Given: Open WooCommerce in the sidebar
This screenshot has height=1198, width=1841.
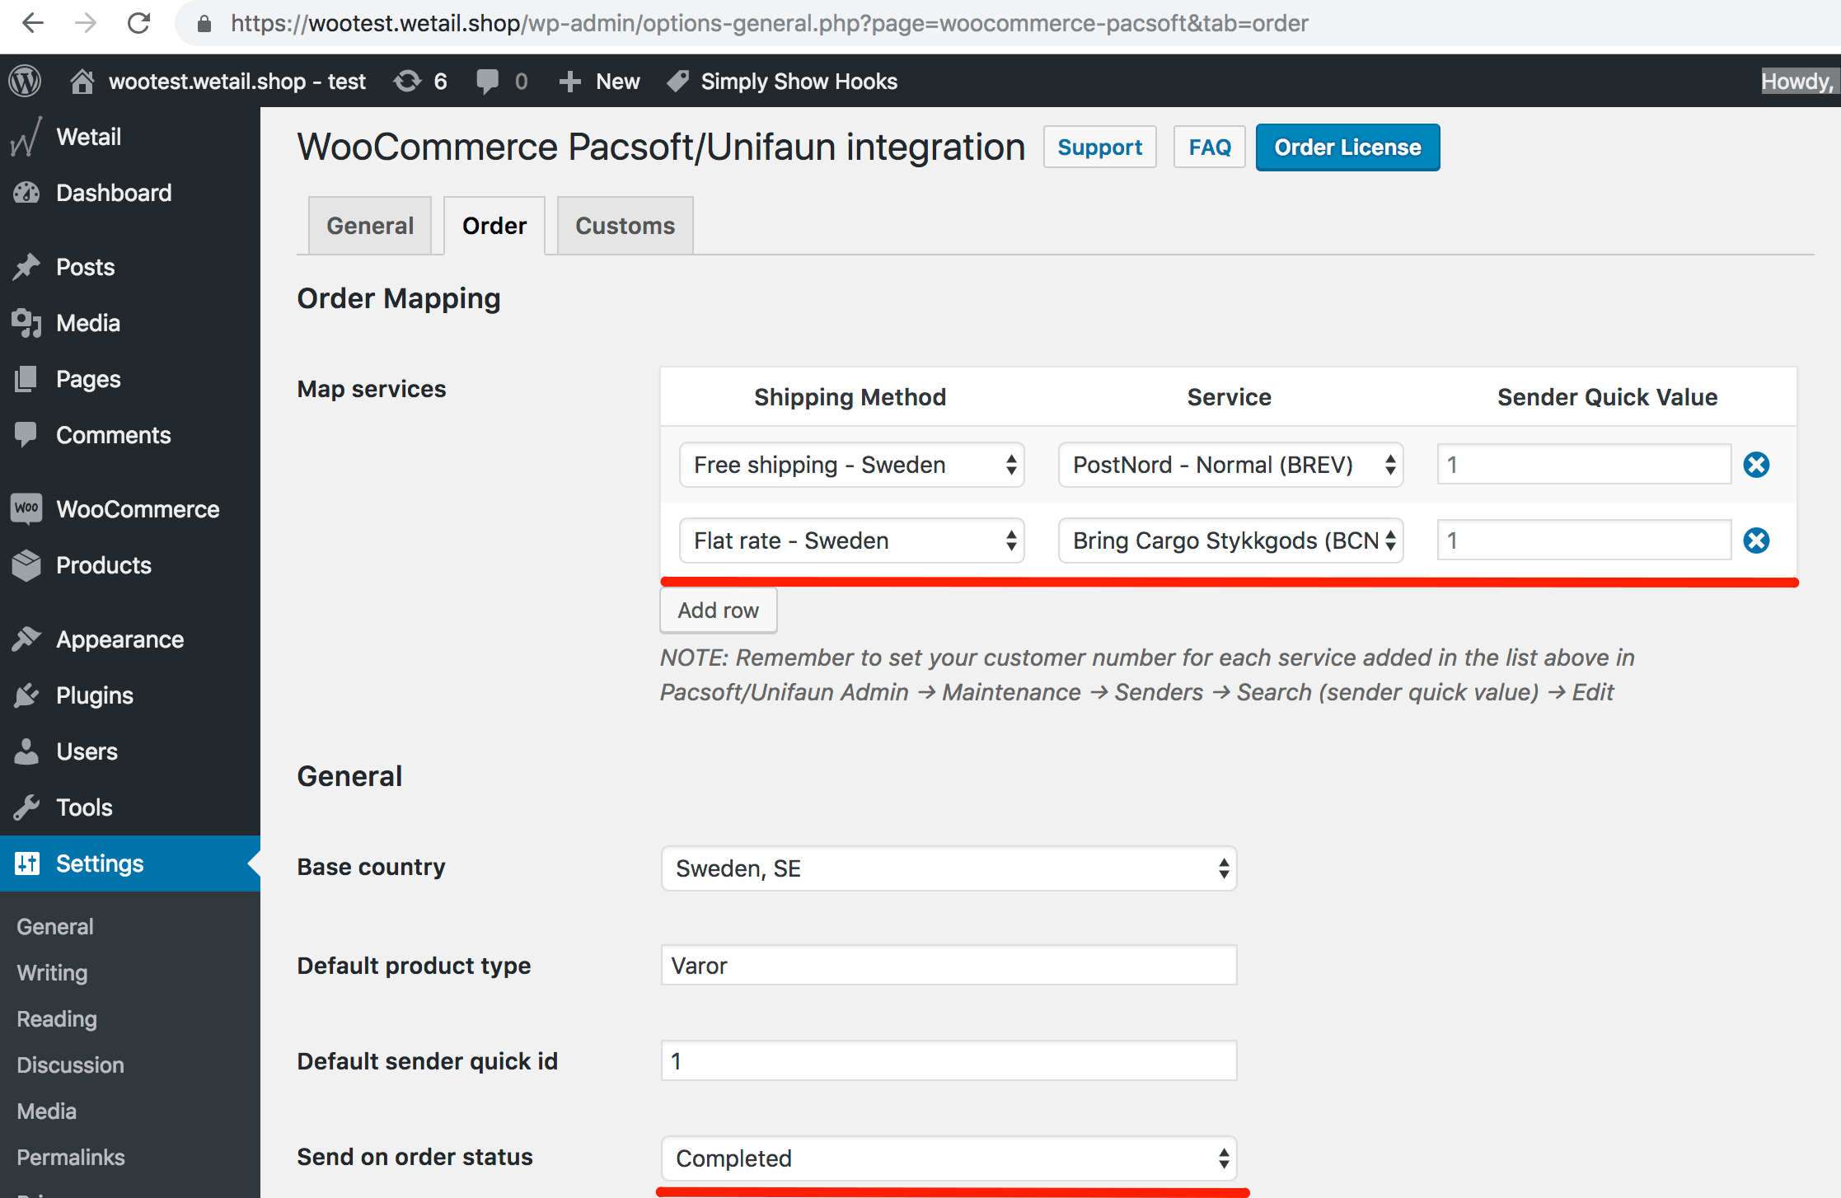Looking at the screenshot, I should click(137, 509).
